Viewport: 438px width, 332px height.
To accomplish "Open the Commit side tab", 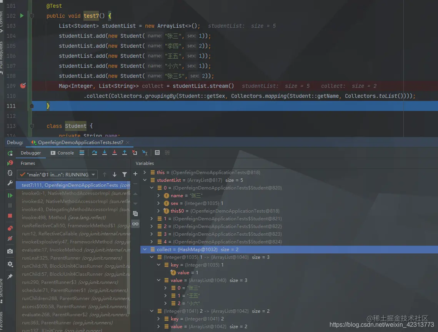I will [x=2, y=21].
